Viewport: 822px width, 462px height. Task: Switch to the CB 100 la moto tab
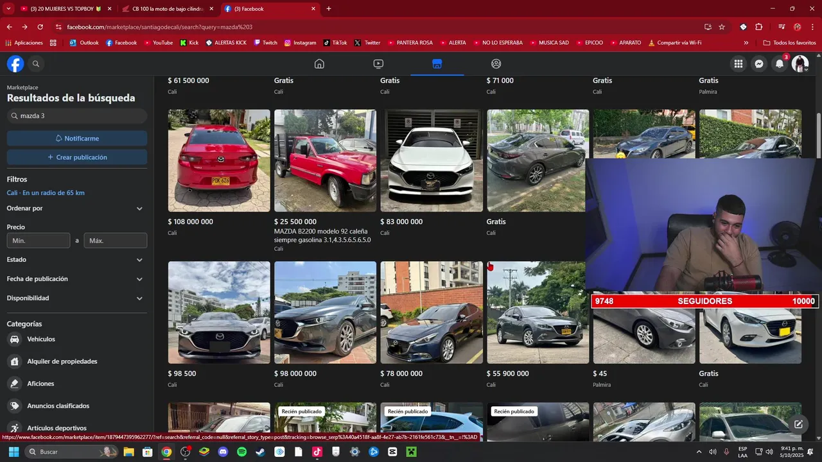click(x=168, y=9)
